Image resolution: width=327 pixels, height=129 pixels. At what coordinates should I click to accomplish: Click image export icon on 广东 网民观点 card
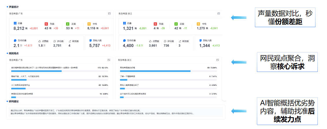click(x=109, y=60)
